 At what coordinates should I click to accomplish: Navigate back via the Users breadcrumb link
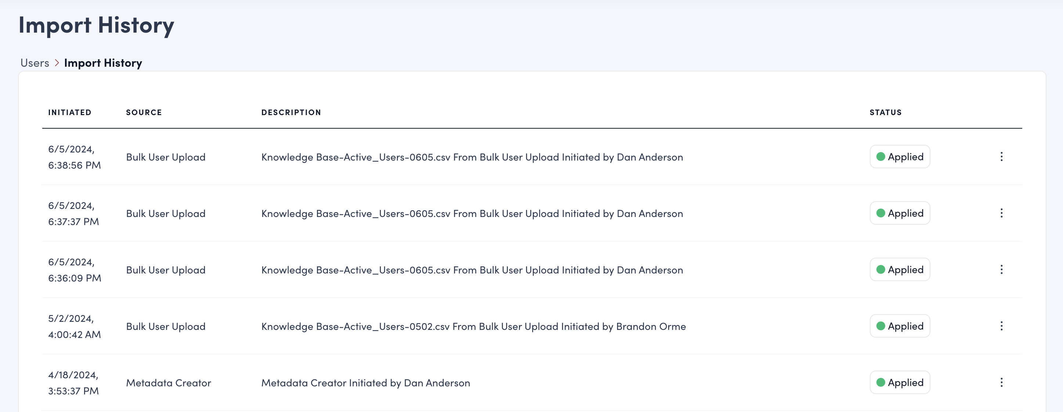pos(35,63)
